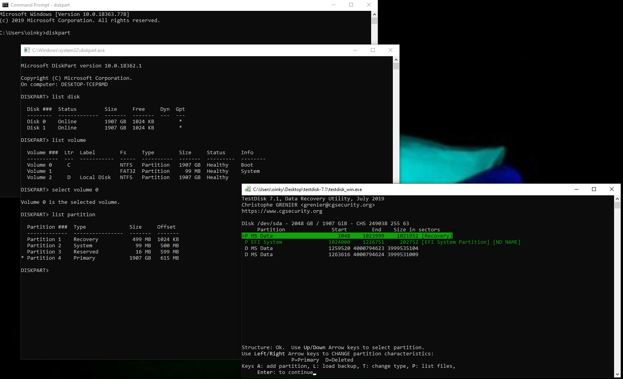Minimize the testdisk_win.exe window
The image size is (623, 379).
point(577,189)
